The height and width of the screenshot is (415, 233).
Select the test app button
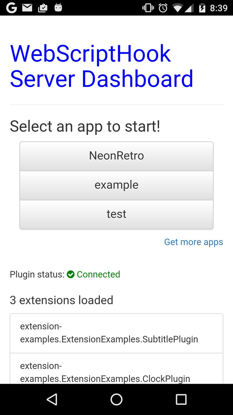[x=116, y=214]
